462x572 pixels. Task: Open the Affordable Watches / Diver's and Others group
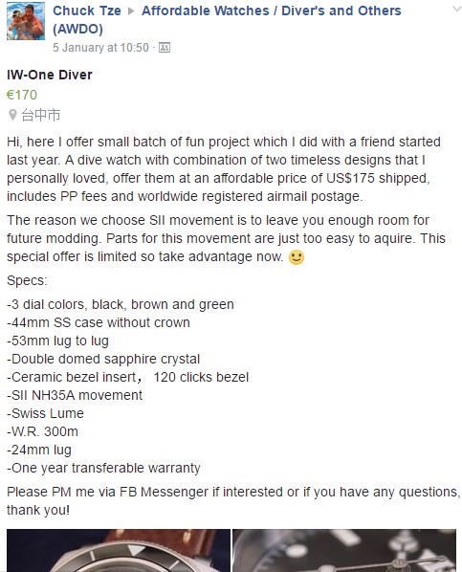(x=271, y=11)
